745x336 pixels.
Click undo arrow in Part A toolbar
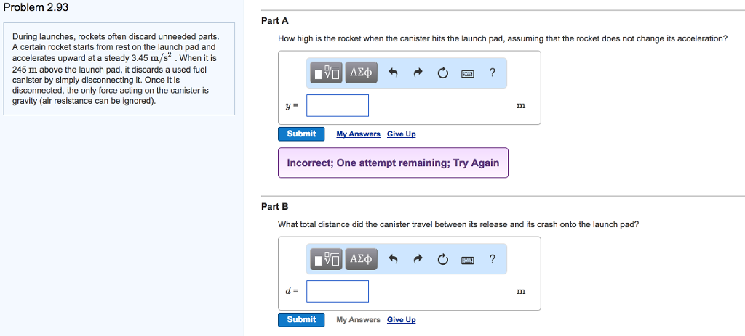pos(394,73)
